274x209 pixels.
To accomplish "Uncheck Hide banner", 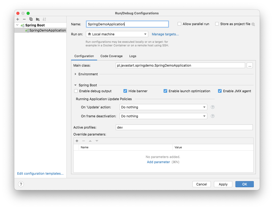I will click(125, 91).
